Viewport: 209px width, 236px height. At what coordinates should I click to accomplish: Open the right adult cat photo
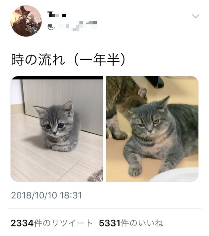pos(152,129)
